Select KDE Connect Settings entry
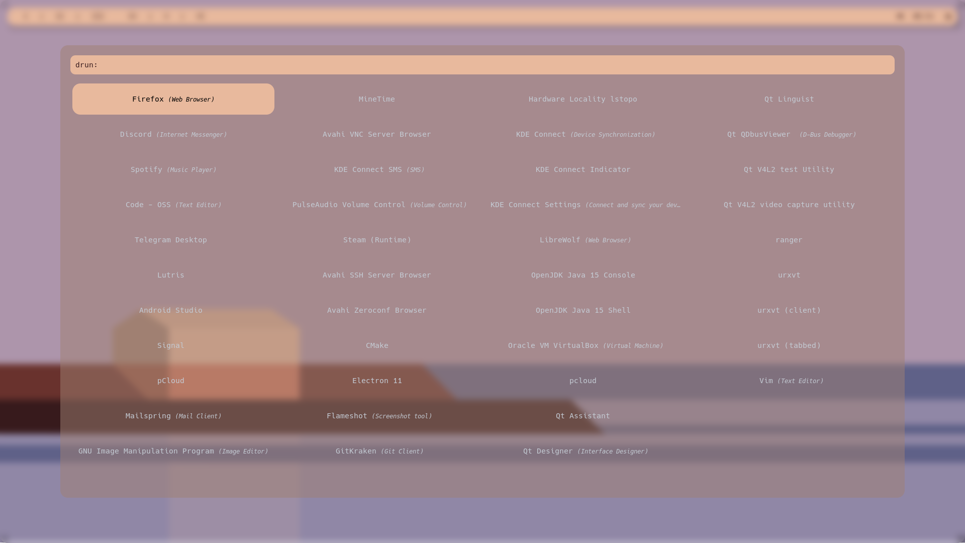The image size is (965, 543). point(585,205)
